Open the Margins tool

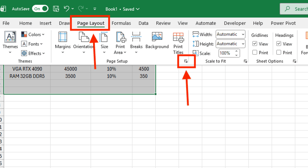coord(63,43)
